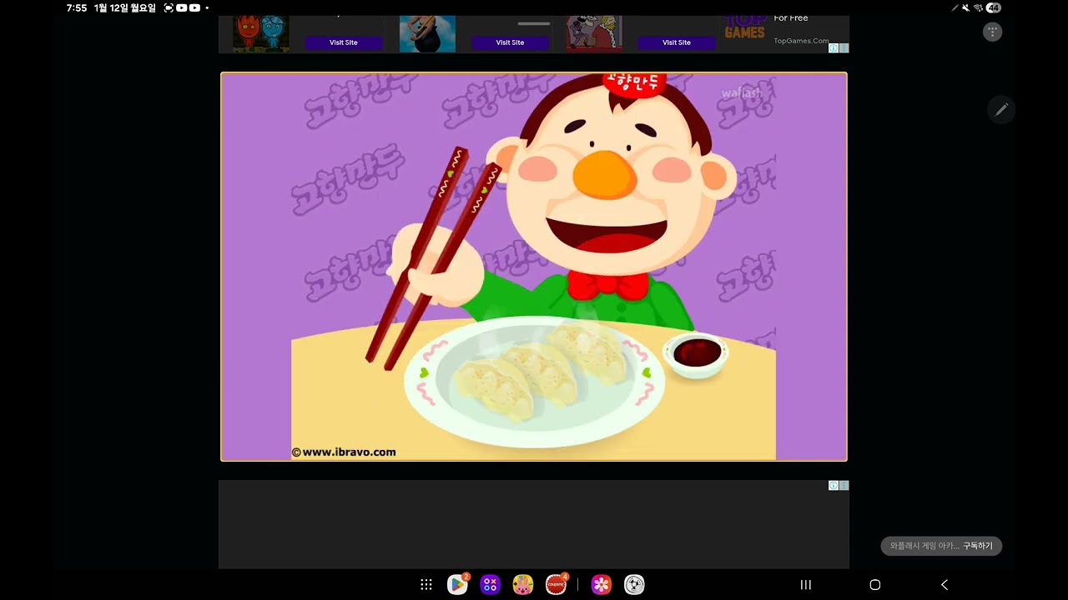Click the www.ibravo.com copyright text

tap(344, 452)
